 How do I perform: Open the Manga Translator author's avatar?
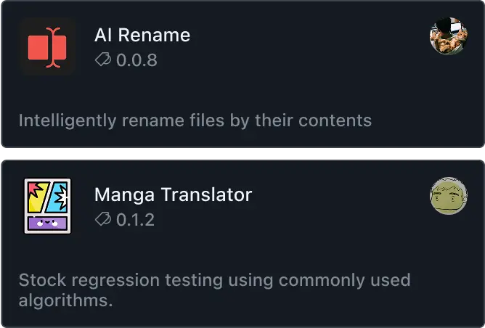(x=448, y=196)
